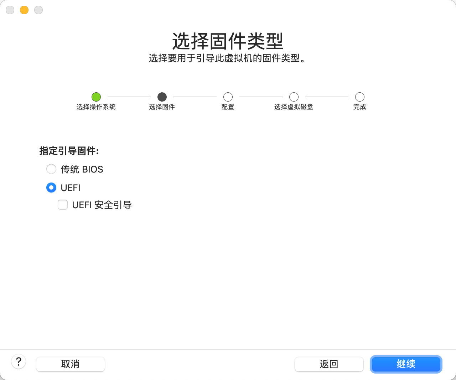456x380 pixels.
Task: Click the 选择固件 step label
Action: (162, 107)
